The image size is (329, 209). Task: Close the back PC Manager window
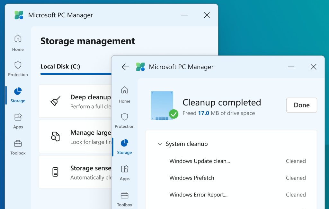coord(207,15)
